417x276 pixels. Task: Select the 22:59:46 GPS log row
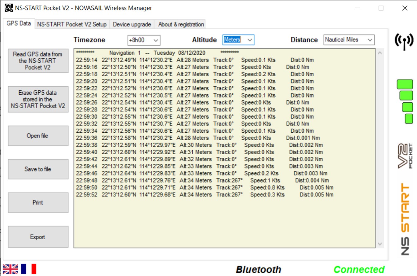point(202,173)
